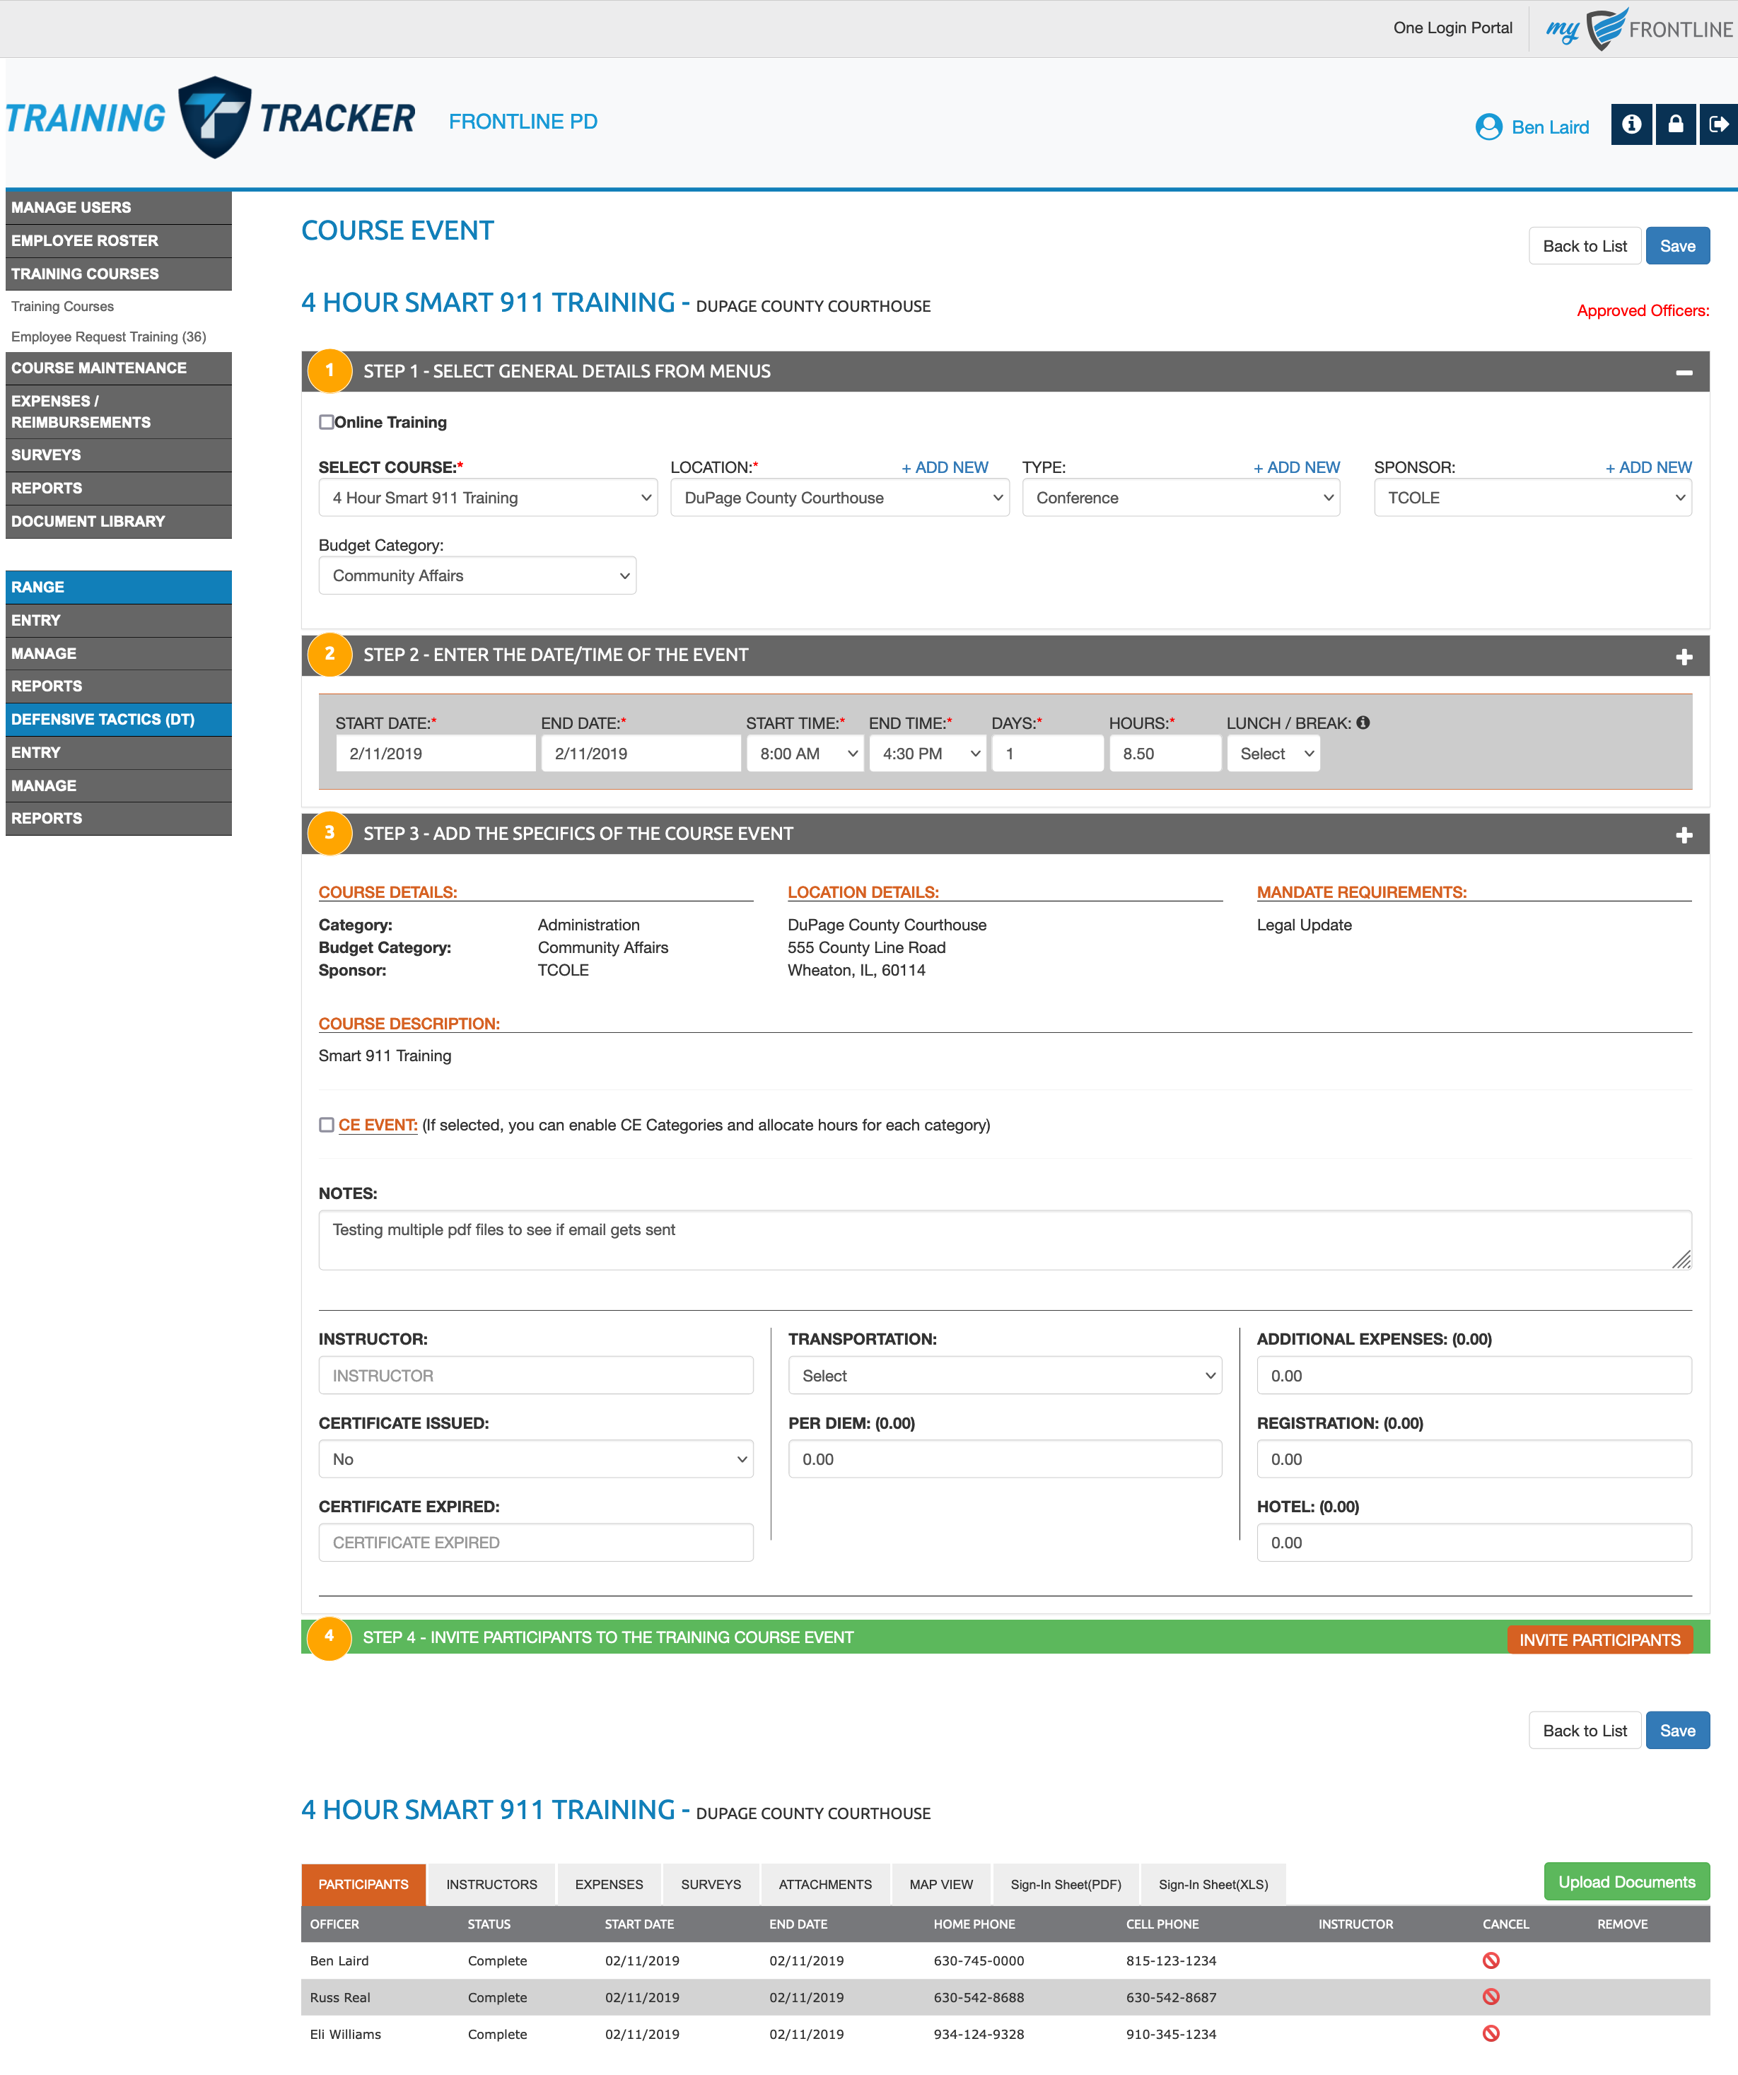Open the Location dropdown
The height and width of the screenshot is (2075, 1738).
[840, 498]
